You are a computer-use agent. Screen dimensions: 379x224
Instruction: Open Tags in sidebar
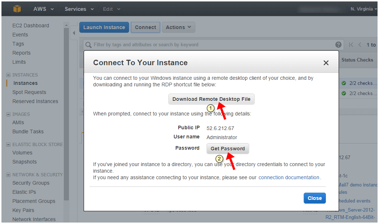(x=18, y=44)
